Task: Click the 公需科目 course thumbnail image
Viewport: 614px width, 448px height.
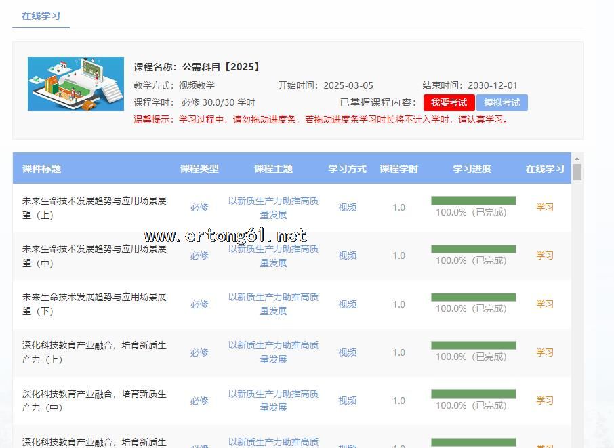Action: [76, 84]
